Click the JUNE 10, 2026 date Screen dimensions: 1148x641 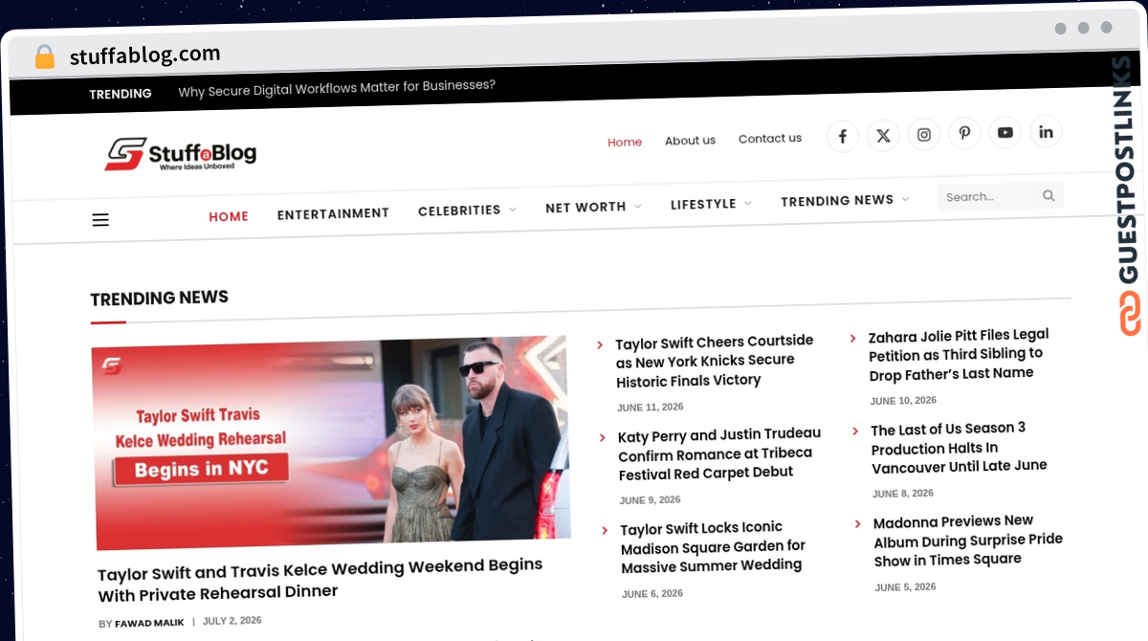[903, 401]
